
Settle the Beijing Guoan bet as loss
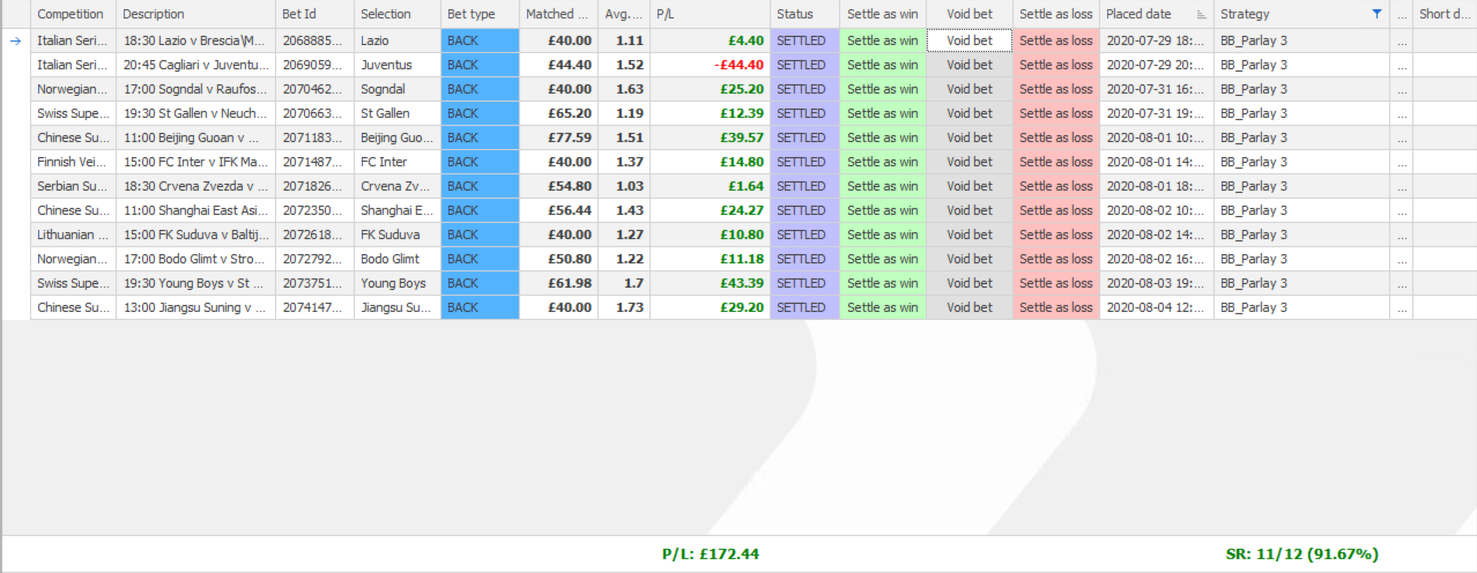[1056, 137]
